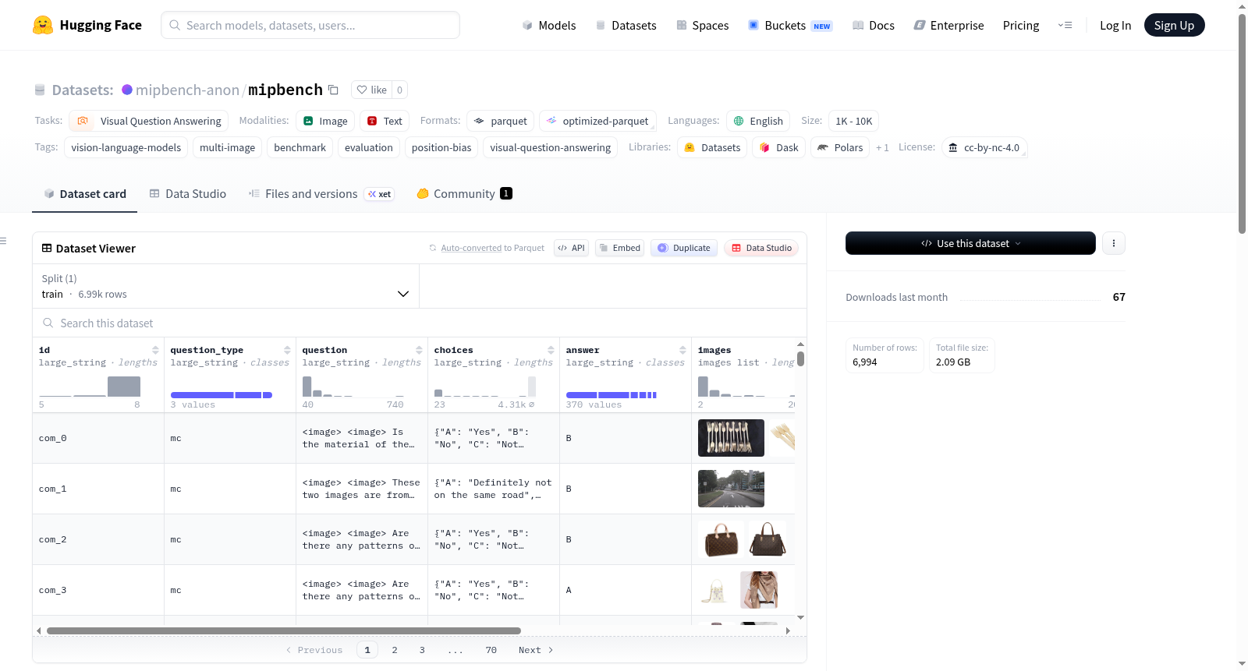Click the main page vertical scrollbar
The width and height of the screenshot is (1248, 671).
pyautogui.click(x=1242, y=123)
